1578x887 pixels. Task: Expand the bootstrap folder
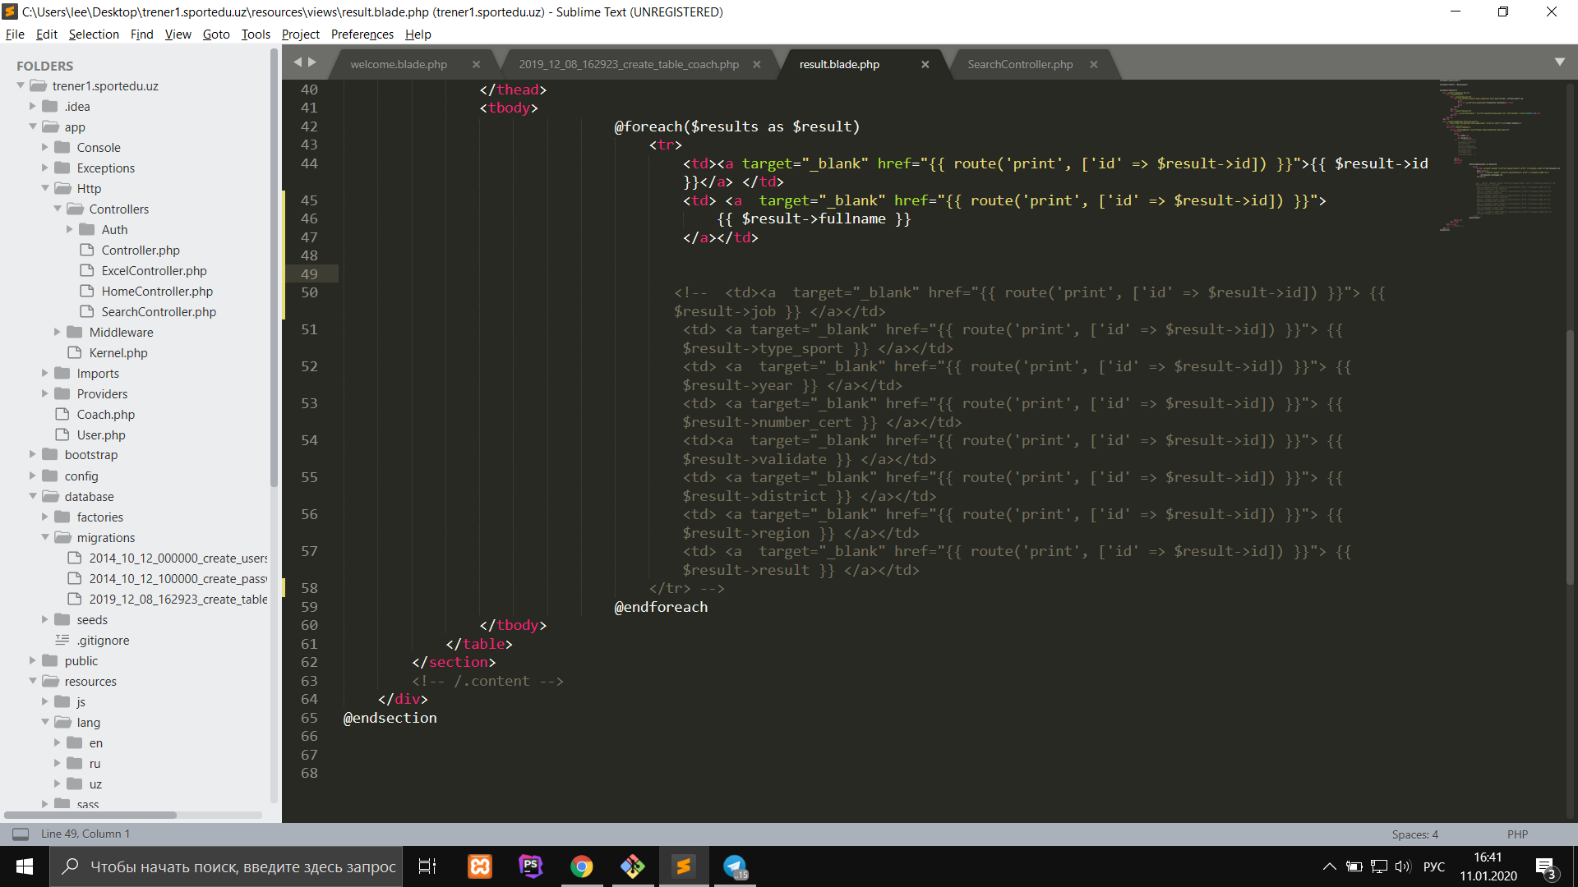pyautogui.click(x=33, y=454)
